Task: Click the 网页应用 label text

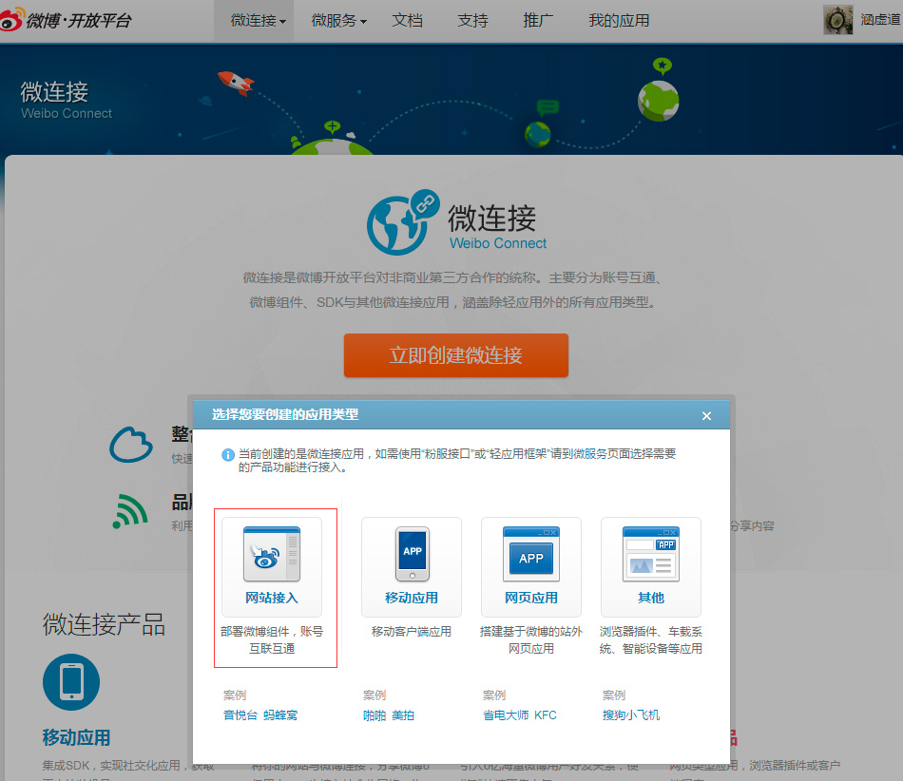Action: 531,598
